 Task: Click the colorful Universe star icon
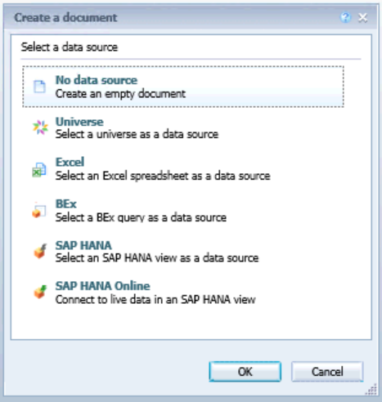click(40, 127)
